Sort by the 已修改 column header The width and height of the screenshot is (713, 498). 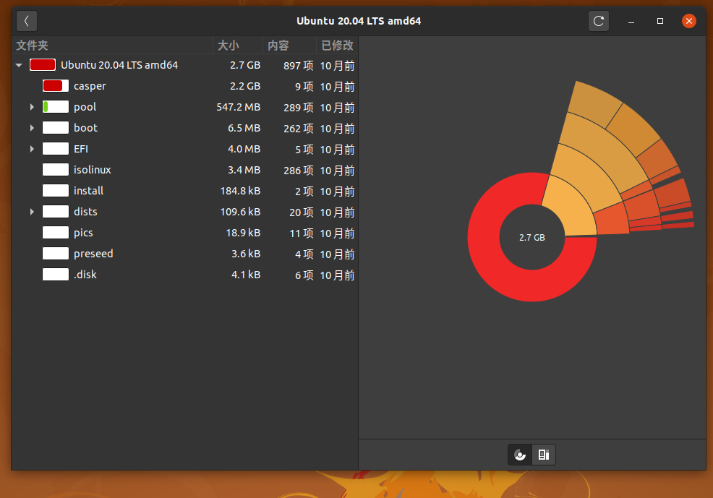tap(337, 46)
